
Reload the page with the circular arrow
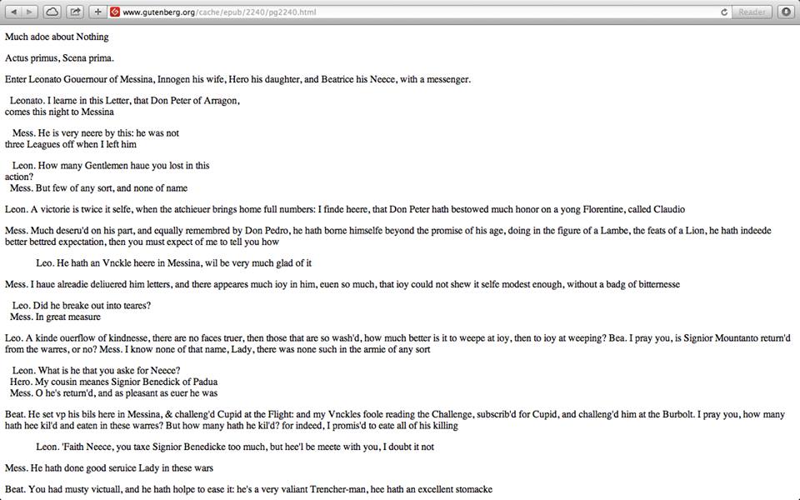pyautogui.click(x=723, y=12)
